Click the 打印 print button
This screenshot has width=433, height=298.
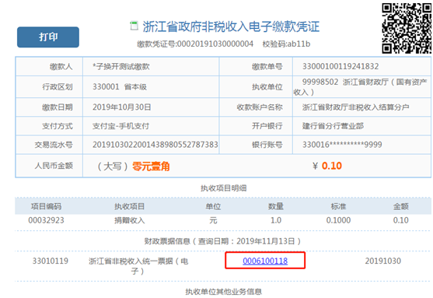48,37
